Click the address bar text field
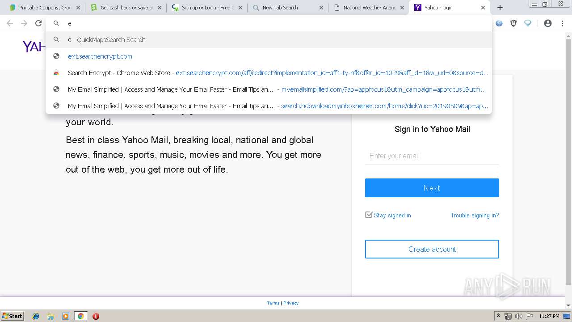Image resolution: width=572 pixels, height=322 pixels. (269, 23)
